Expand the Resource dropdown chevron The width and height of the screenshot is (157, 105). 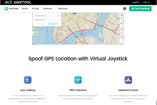tap(69, 9)
